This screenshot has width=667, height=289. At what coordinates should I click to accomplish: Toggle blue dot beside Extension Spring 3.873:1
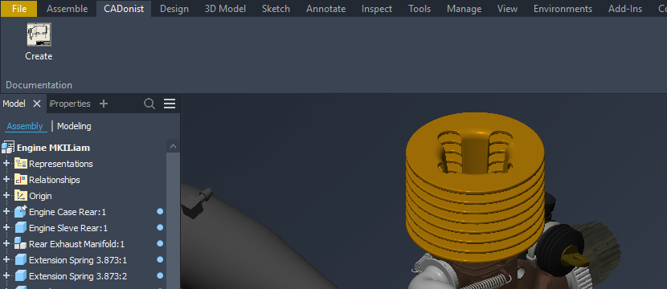[x=160, y=259]
